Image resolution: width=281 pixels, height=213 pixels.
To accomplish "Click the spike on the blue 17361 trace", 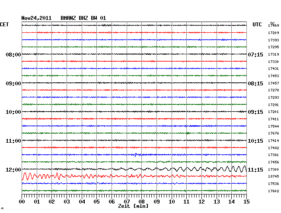I will (135, 155).
